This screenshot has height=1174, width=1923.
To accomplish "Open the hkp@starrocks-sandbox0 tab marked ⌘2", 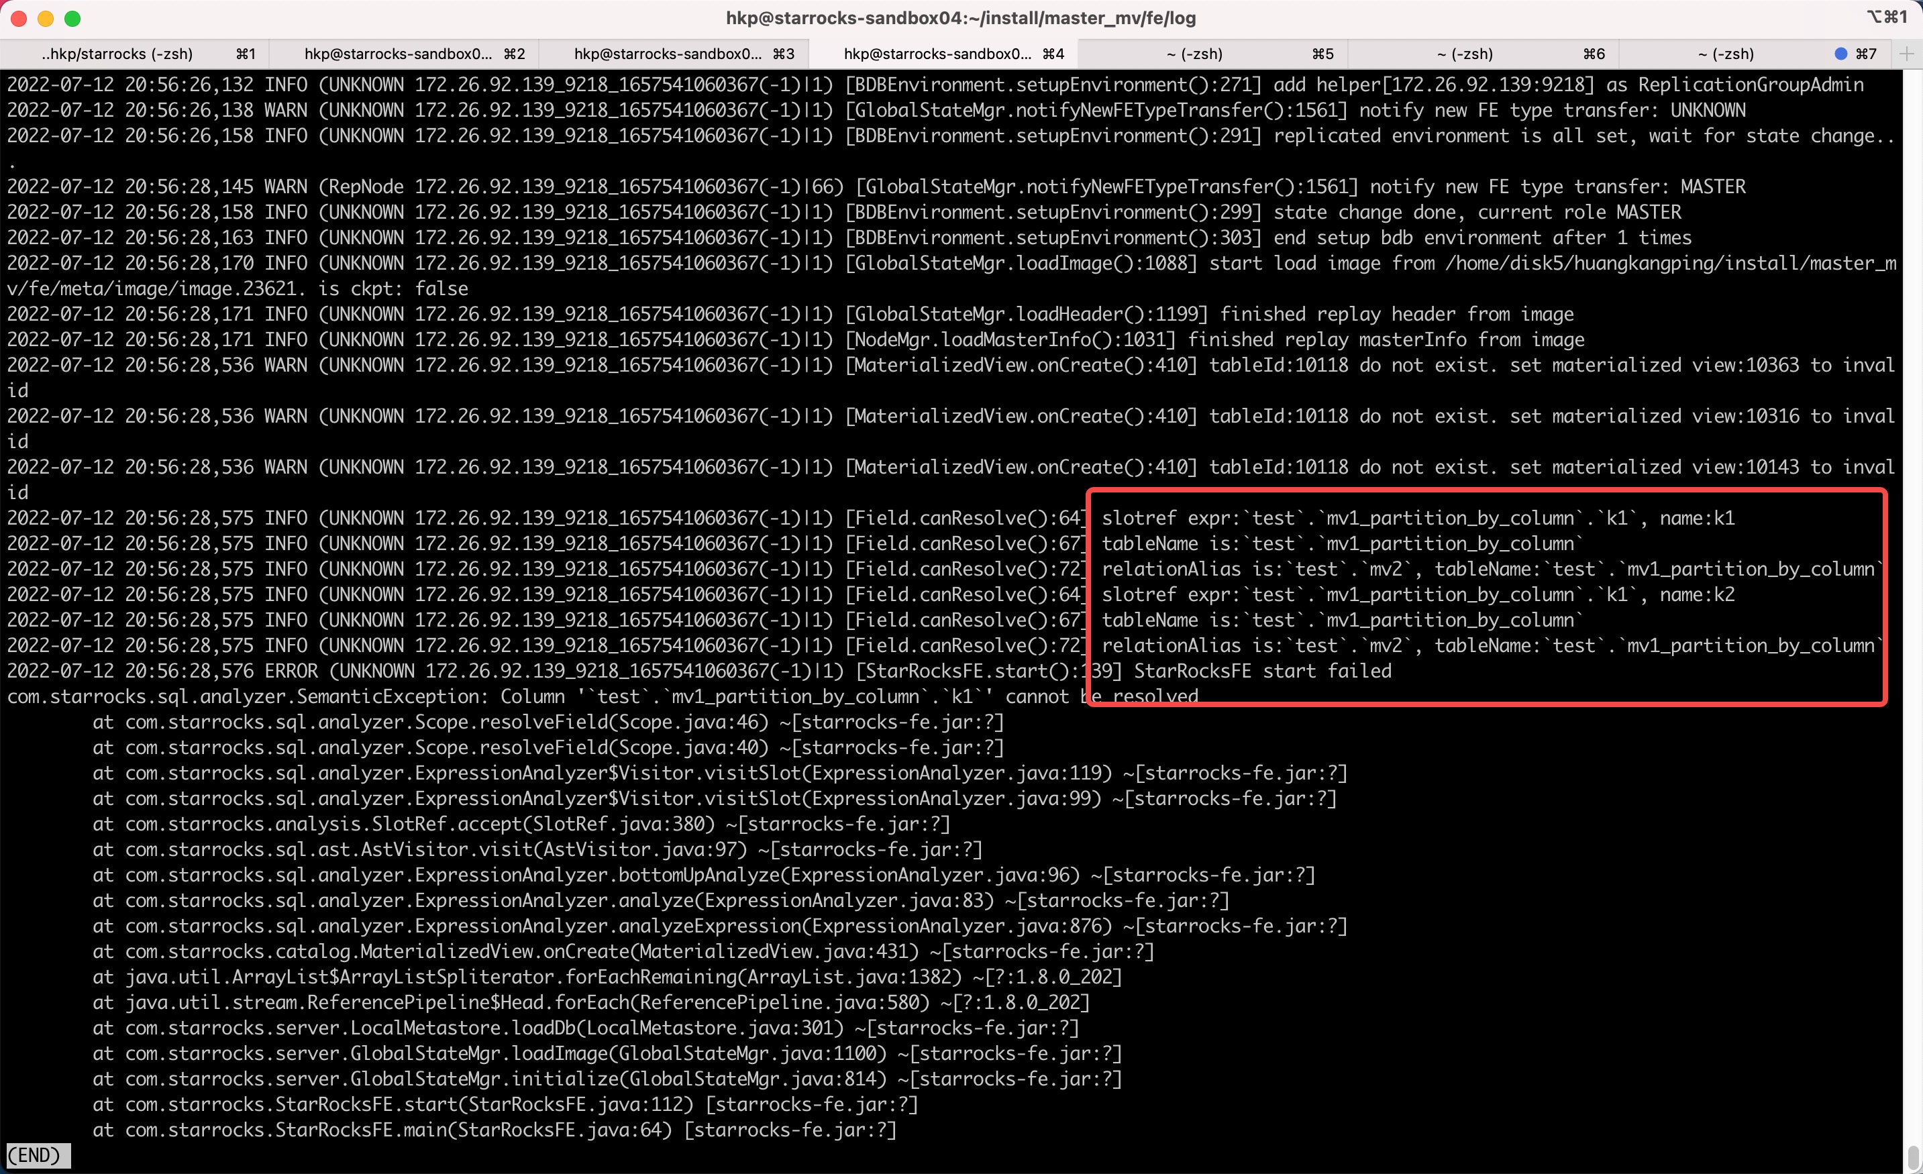I will tap(405, 54).
